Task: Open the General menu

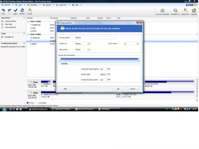Action: [7, 5]
